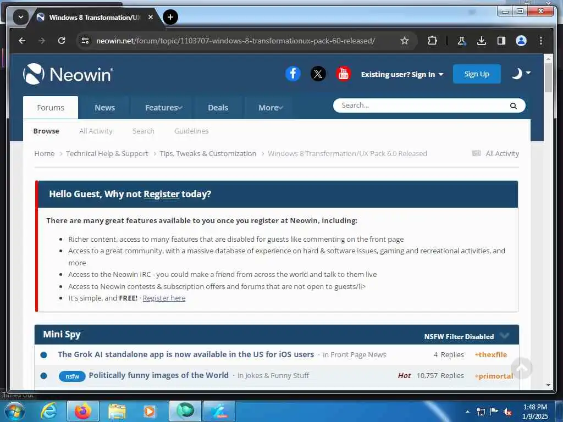Open the Grok AI standalone app topic
Screen dimensions: 563x422
point(186,354)
